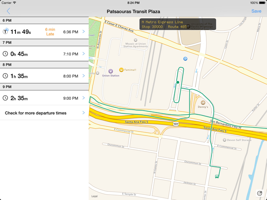Tap the 6 min Late status label

point(50,32)
